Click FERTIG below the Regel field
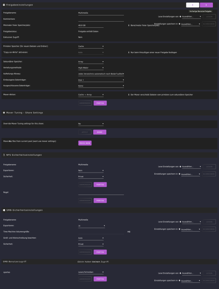This screenshot has height=289, width=219. coord(100,200)
